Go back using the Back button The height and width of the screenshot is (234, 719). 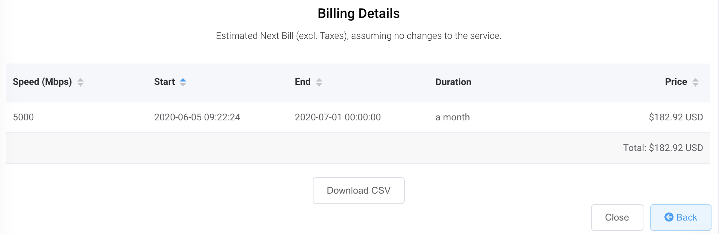pyautogui.click(x=680, y=217)
